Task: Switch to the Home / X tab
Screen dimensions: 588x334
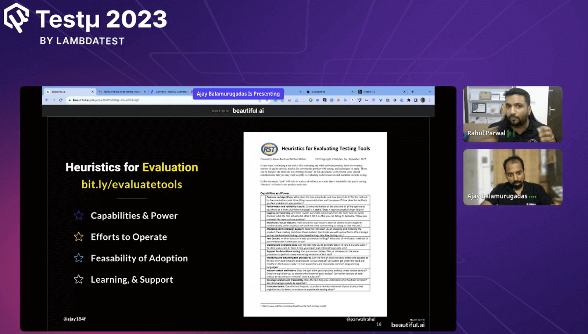Action: [x=382, y=92]
